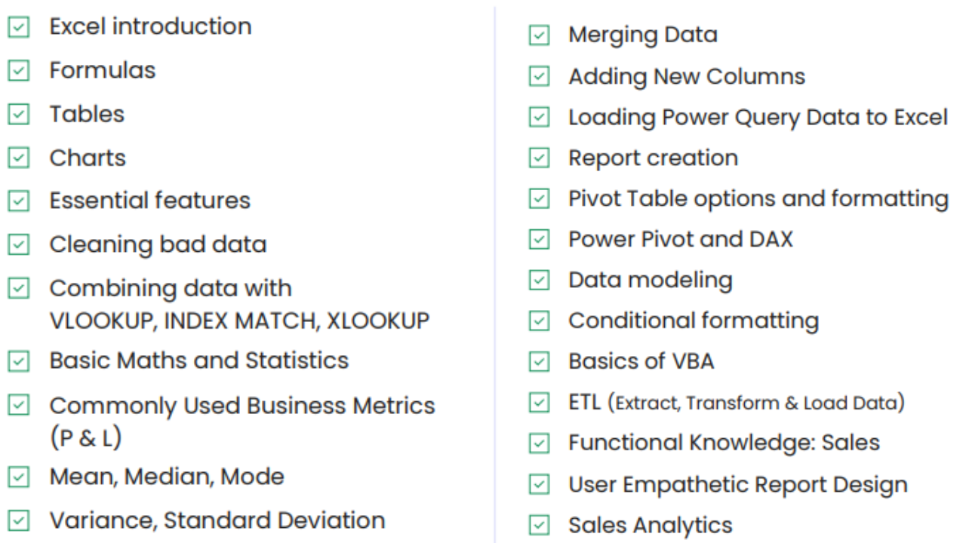This screenshot has width=966, height=543.
Task: Uncheck the Essential features checkbox
Action: [x=19, y=201]
